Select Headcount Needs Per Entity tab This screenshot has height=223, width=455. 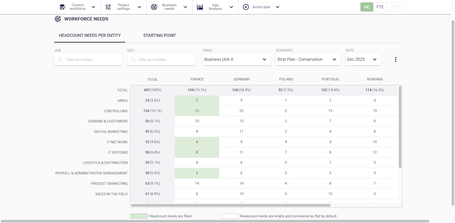[x=90, y=36]
